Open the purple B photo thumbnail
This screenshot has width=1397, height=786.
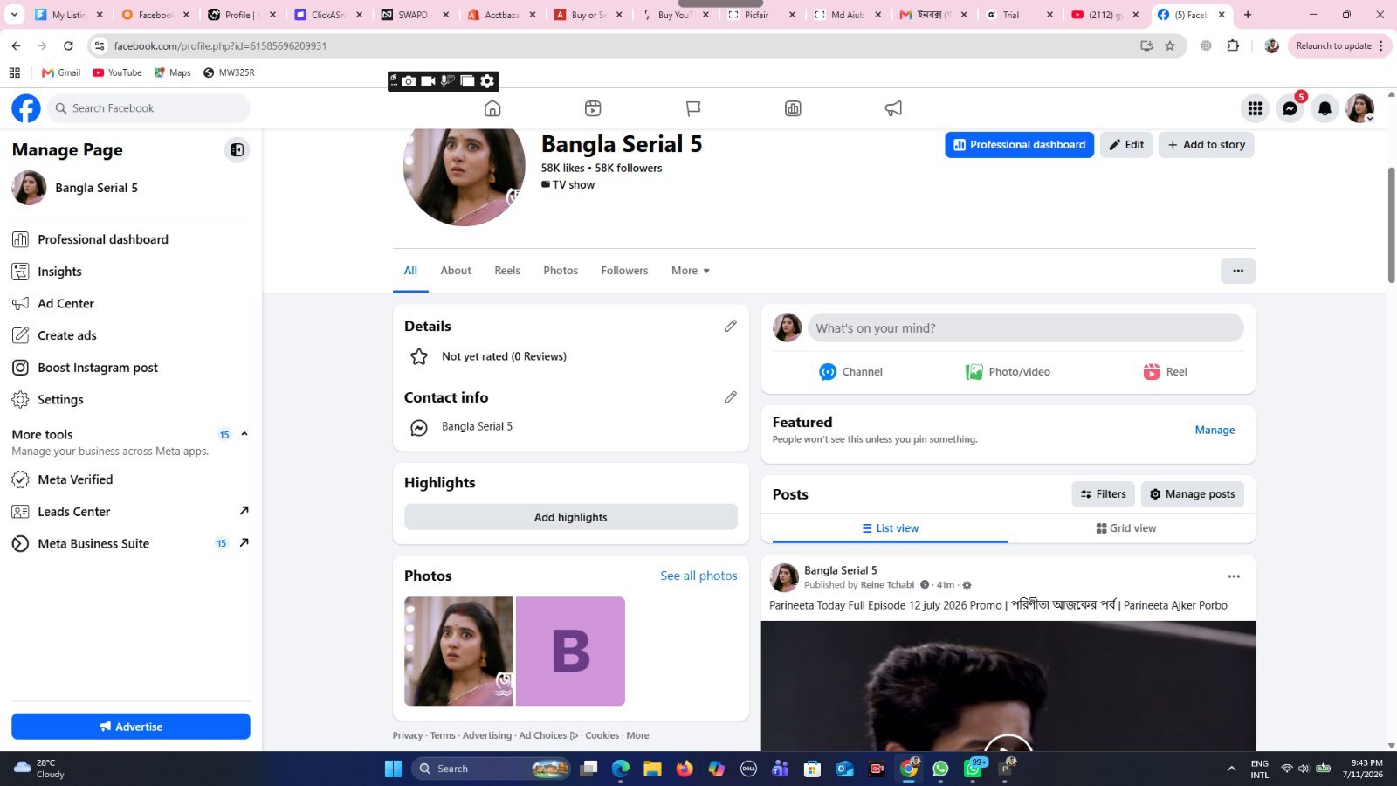point(570,652)
